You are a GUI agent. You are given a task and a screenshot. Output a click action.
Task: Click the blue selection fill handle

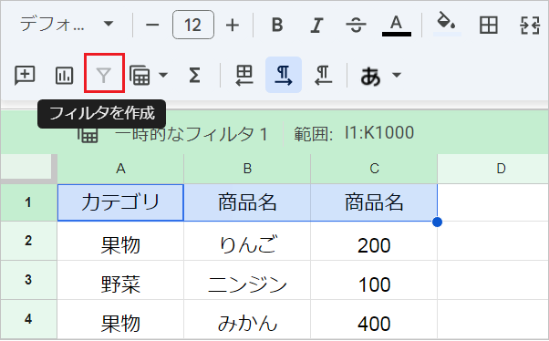click(438, 222)
